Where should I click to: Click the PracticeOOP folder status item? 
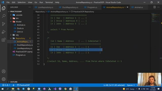(x=23, y=85)
